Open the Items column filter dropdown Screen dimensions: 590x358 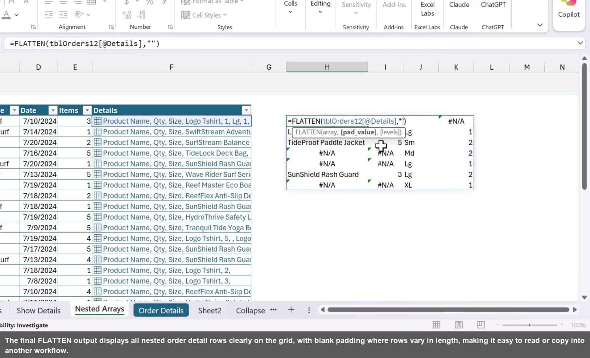(87, 110)
